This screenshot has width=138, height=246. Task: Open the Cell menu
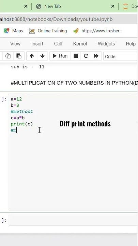[x=58, y=44]
